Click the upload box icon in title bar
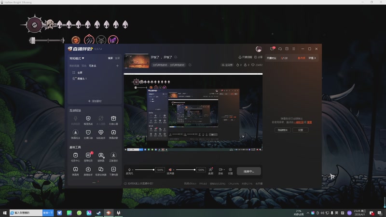This screenshot has height=217, width=386. tap(287, 49)
